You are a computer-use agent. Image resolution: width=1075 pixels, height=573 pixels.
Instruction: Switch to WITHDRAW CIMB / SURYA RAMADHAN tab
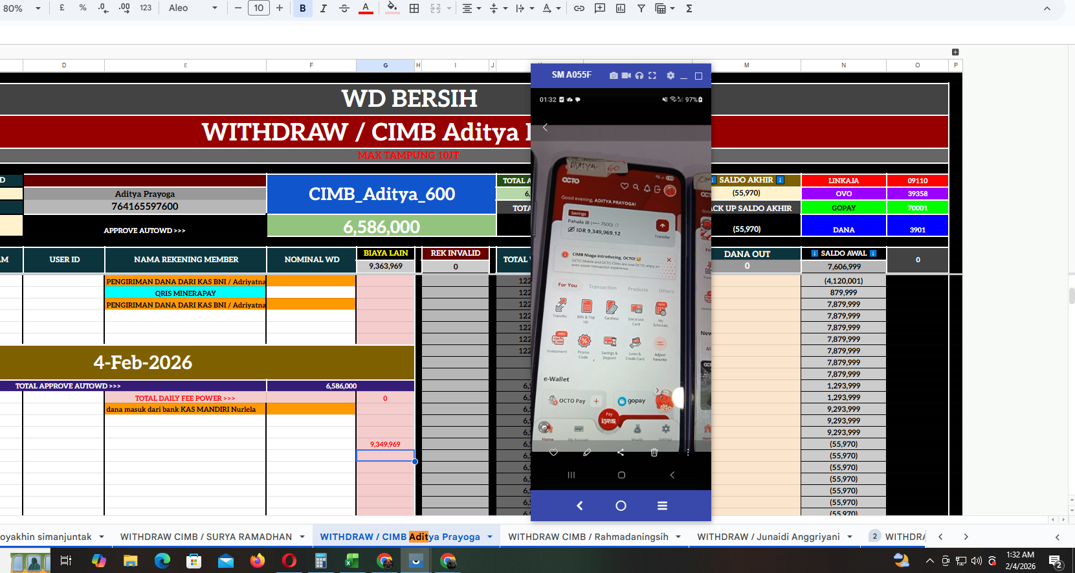[206, 537]
